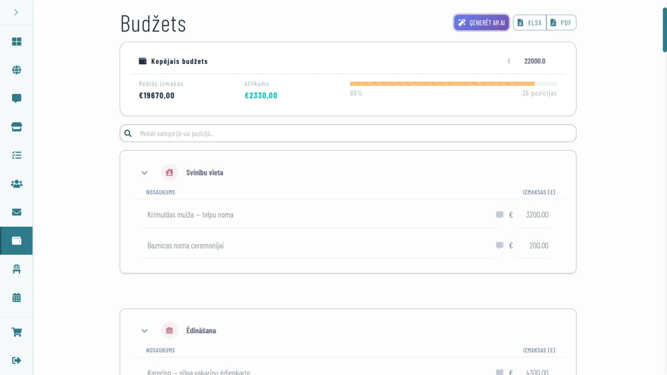Open the vendors store icon in the sidebar
The image size is (667, 375).
pos(17,127)
